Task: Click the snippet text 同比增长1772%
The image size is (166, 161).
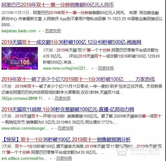Action: (x=99, y=122)
